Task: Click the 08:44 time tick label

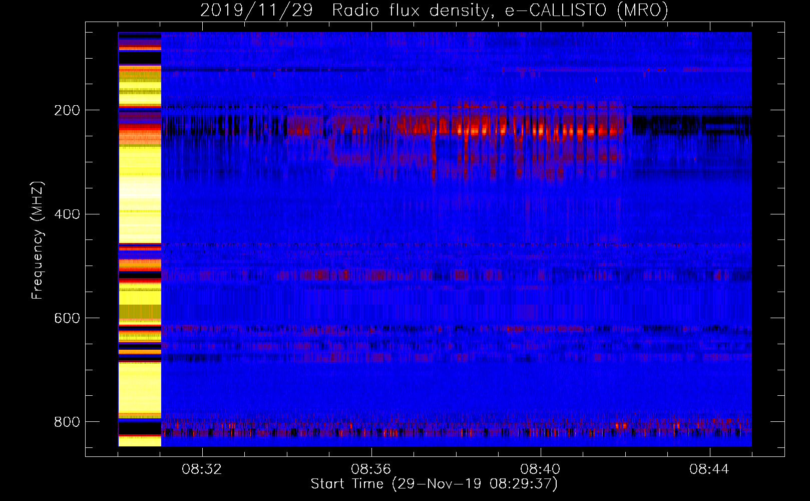Action: tap(709, 469)
